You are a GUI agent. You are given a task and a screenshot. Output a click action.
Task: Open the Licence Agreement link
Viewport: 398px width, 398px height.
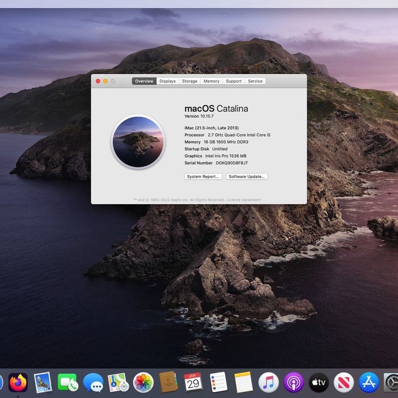point(244,200)
